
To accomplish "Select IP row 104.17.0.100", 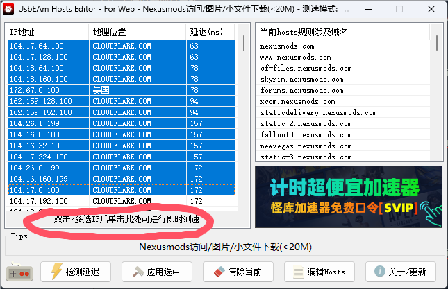I will click(122, 190).
